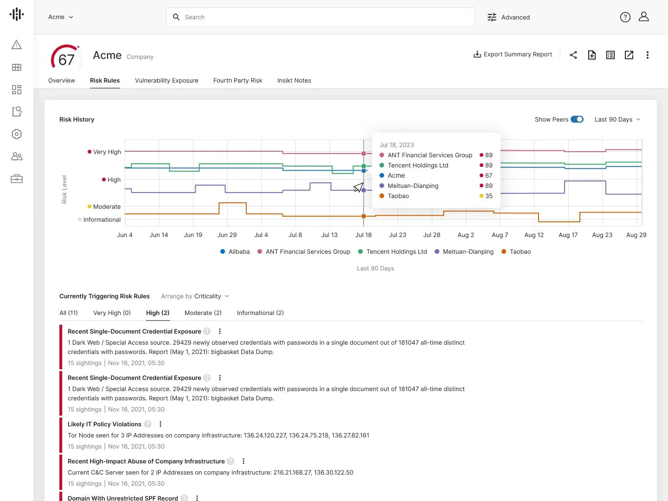Click help icon beside Recent High-Impact Abuse rule
Screen dimensions: 668x501
click(x=231, y=461)
